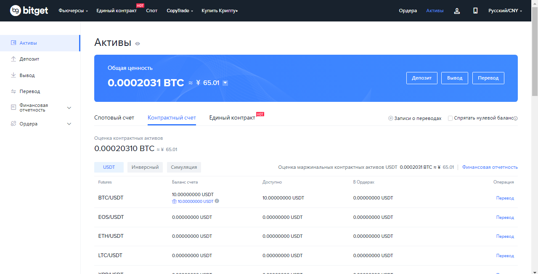538x274 pixels.
Task: Open the CopyTrade dropdown menu
Action: pyautogui.click(x=180, y=11)
